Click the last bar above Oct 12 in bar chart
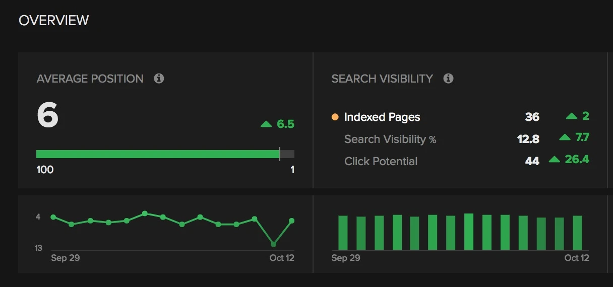The image size is (613, 287). (577, 233)
